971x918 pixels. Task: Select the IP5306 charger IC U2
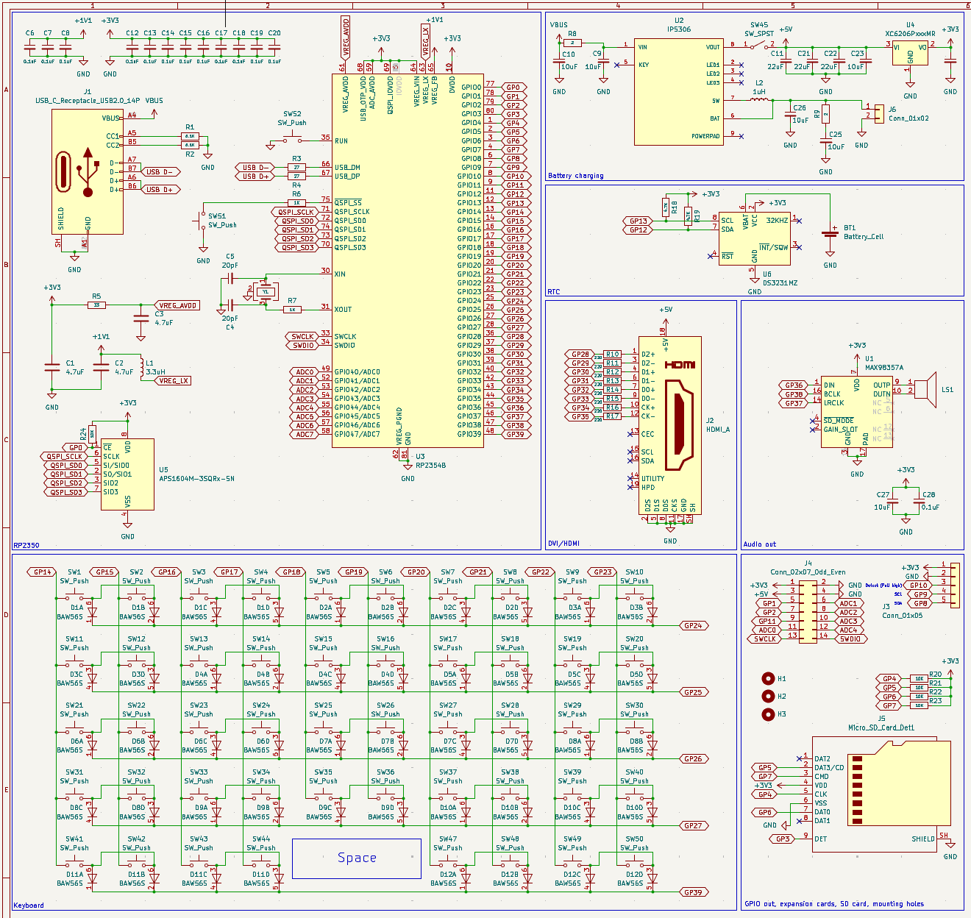[678, 91]
